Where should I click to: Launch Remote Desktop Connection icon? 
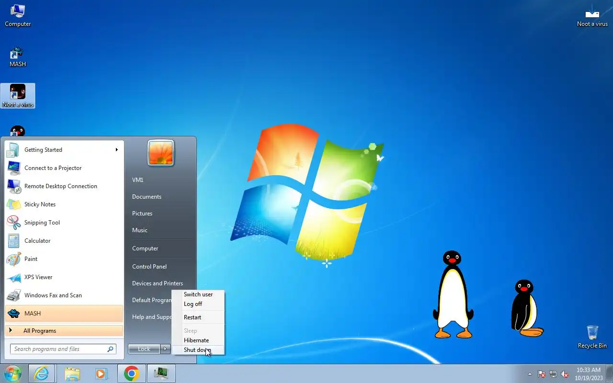(x=13, y=186)
